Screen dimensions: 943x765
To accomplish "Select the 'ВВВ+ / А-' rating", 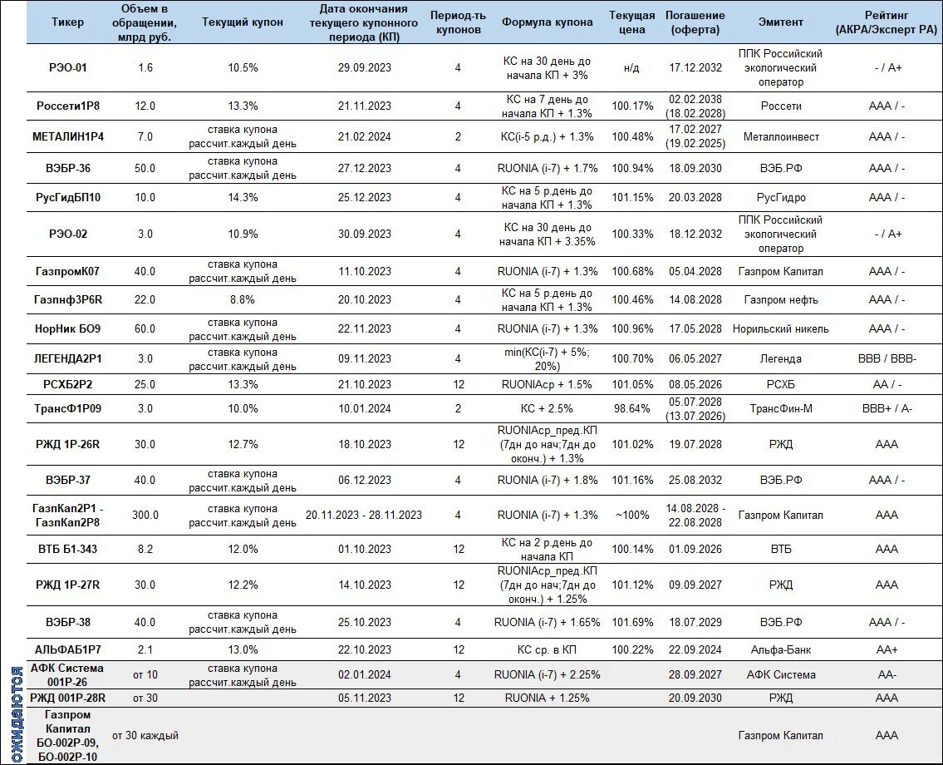I will pos(887,408).
